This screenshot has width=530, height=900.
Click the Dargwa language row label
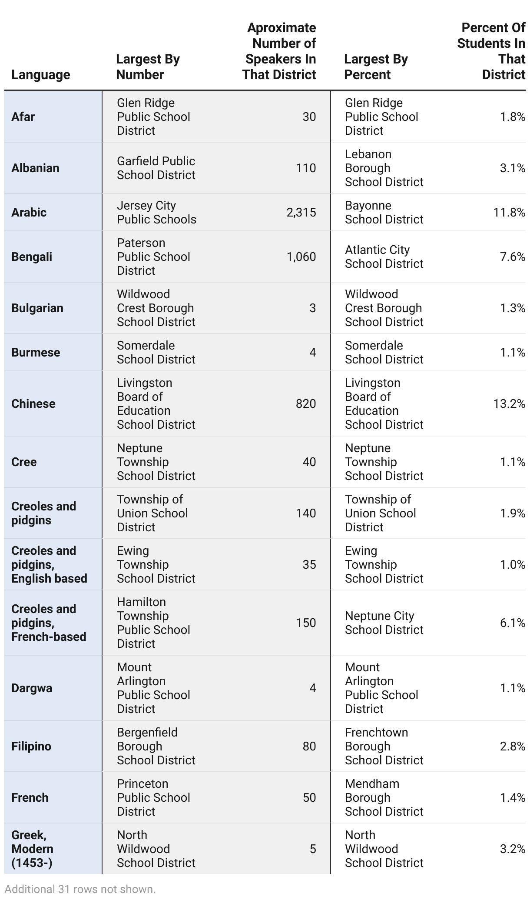(x=32, y=688)
